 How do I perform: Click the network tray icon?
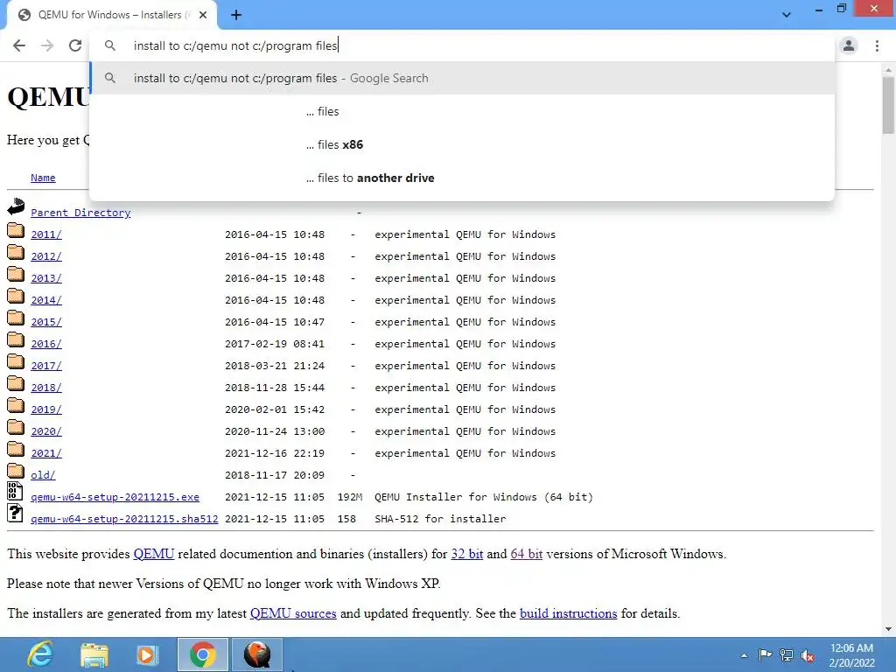(787, 655)
